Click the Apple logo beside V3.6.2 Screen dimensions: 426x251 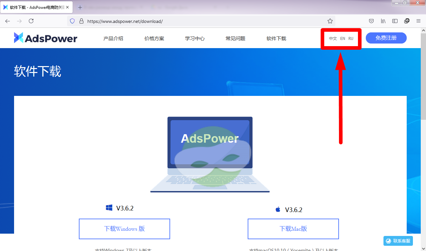(x=278, y=209)
